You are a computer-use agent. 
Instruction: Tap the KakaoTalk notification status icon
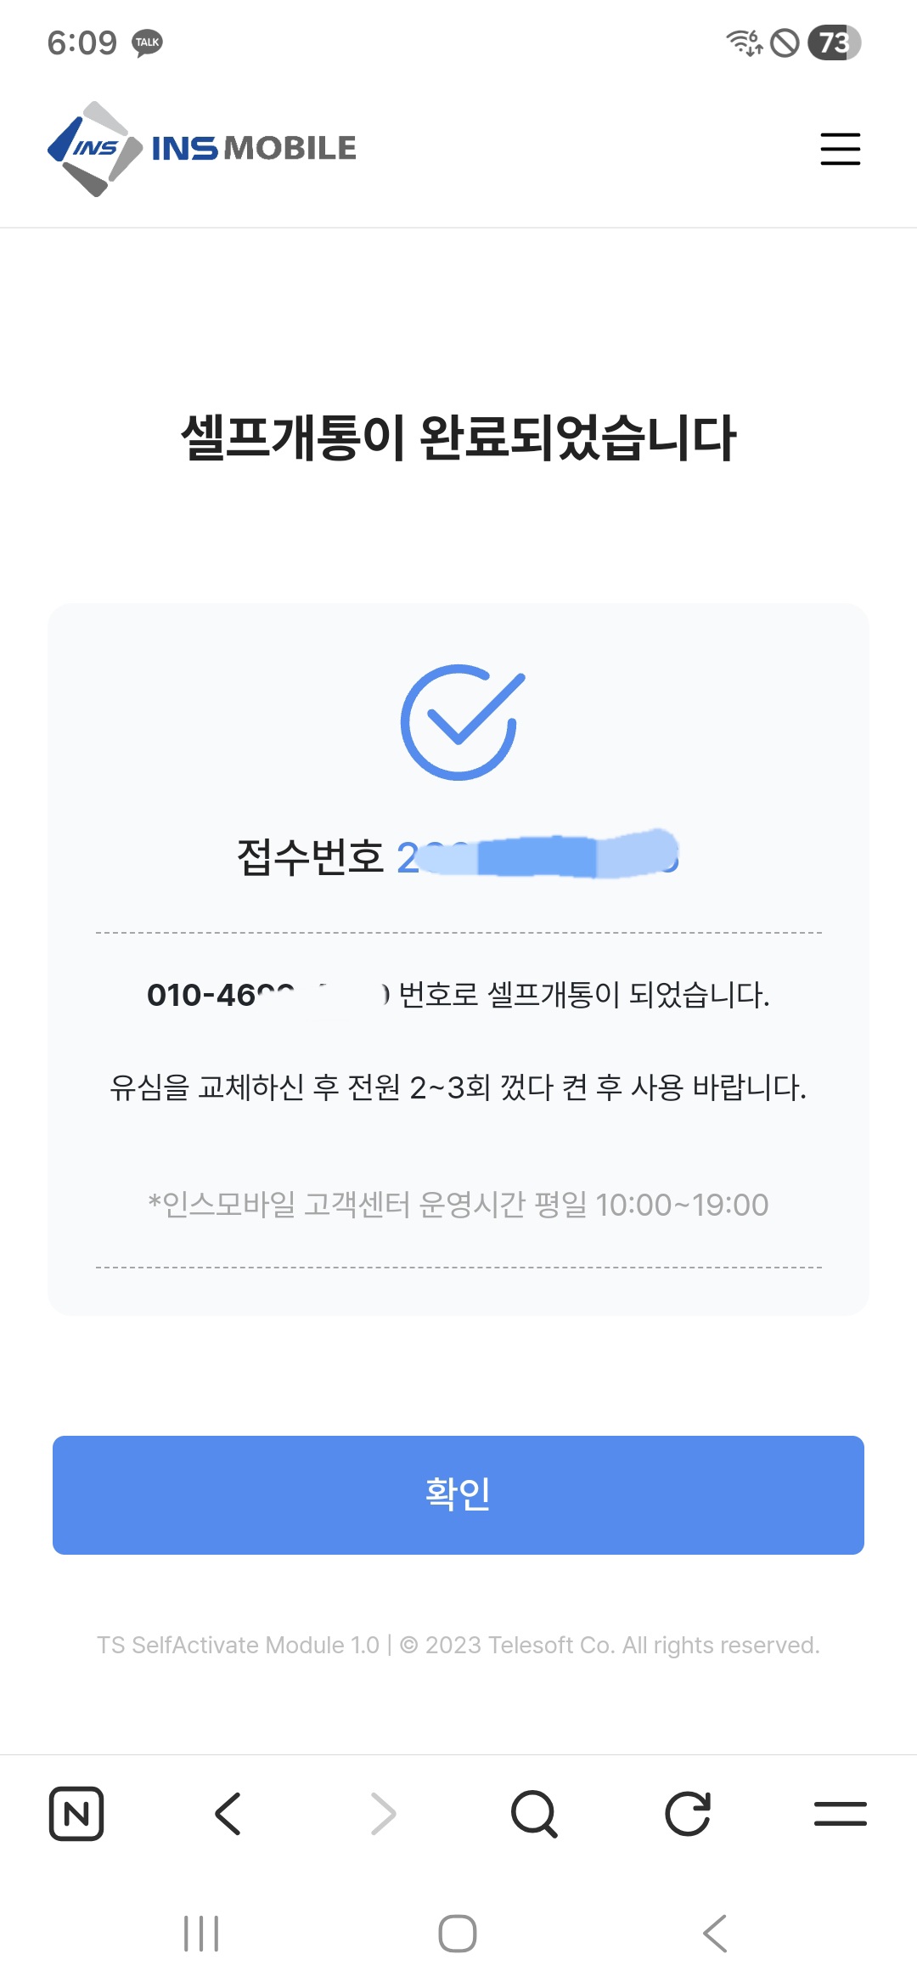148,42
